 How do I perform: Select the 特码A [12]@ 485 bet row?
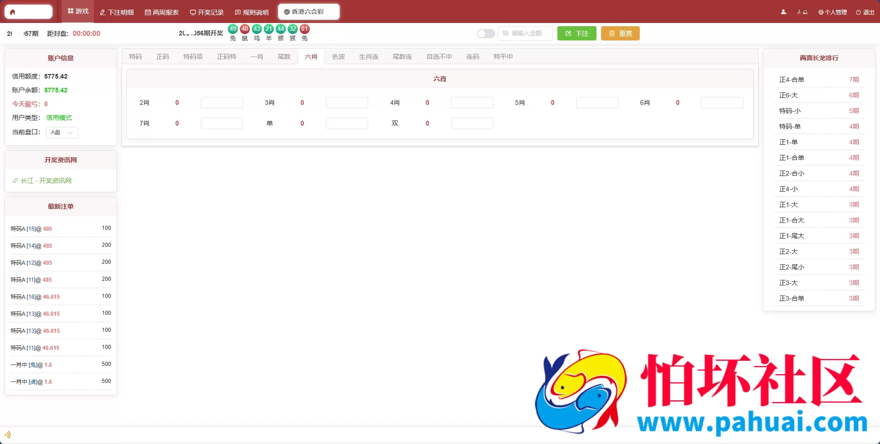(x=61, y=262)
